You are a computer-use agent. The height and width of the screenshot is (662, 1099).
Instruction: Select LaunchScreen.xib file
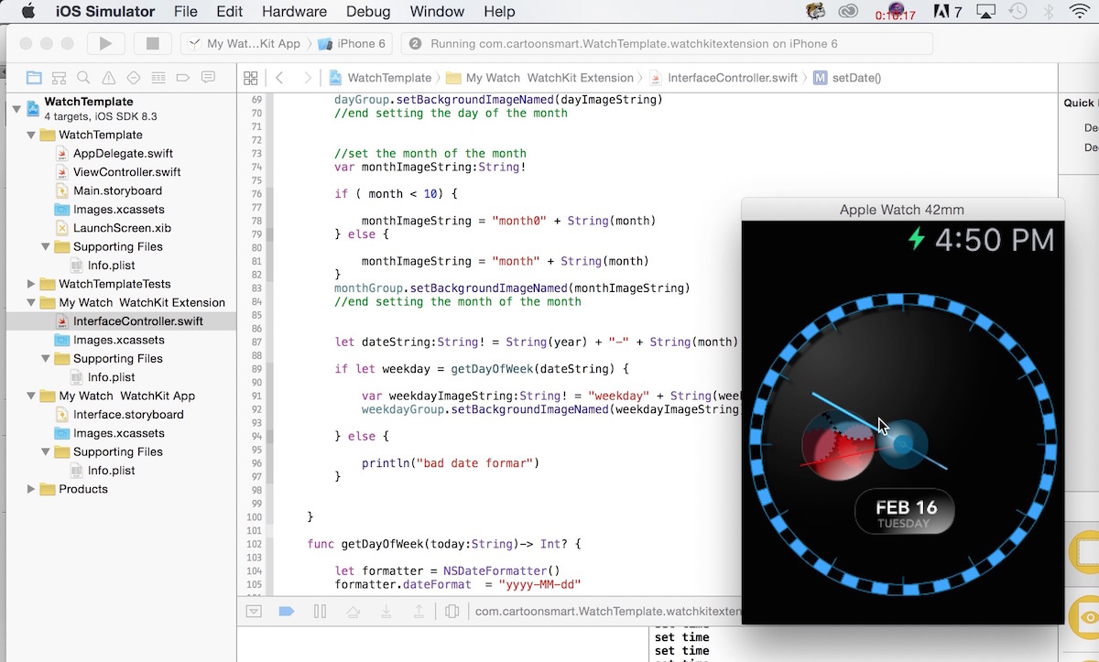122,228
